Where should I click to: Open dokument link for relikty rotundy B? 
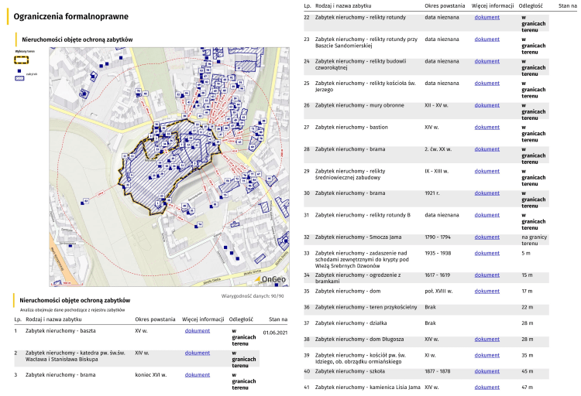pos(487,215)
